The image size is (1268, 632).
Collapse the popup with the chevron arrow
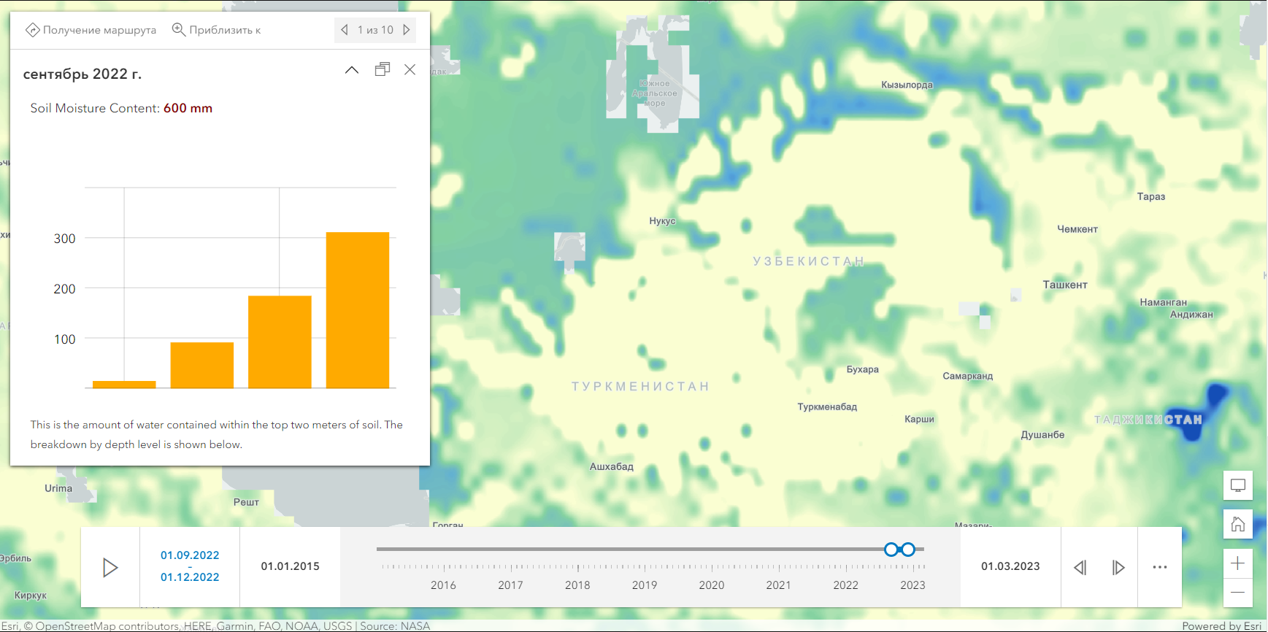click(352, 70)
